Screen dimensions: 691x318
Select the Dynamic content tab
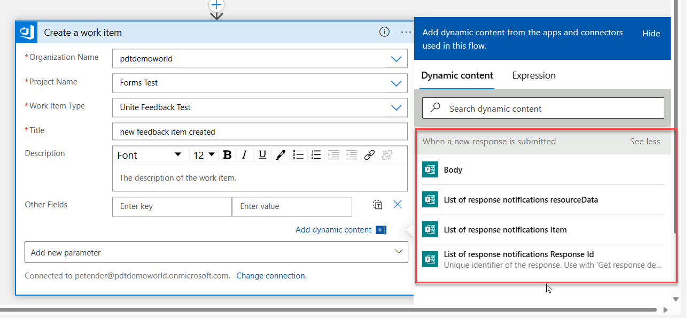457,75
